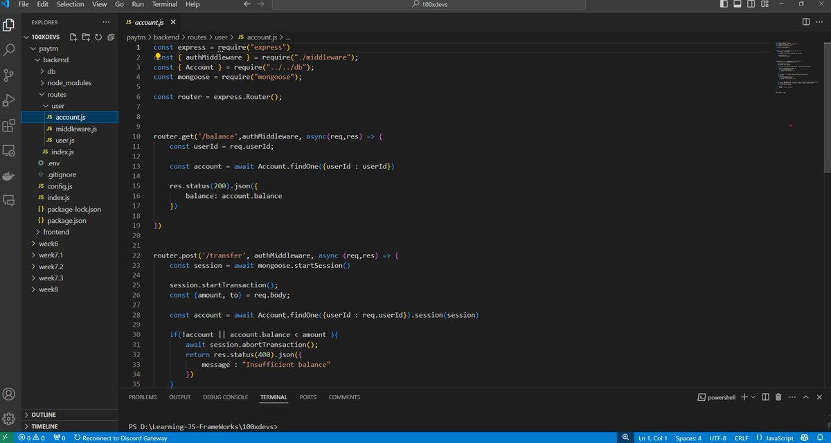831x443 pixels.
Task: Go back using the title bar arrow
Action: click(x=247, y=4)
